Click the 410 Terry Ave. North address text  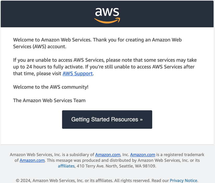click(x=116, y=166)
